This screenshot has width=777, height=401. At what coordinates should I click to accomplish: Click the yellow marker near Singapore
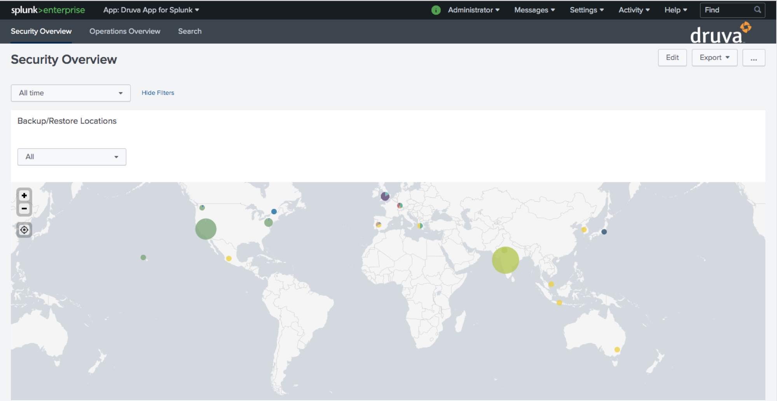coord(551,284)
